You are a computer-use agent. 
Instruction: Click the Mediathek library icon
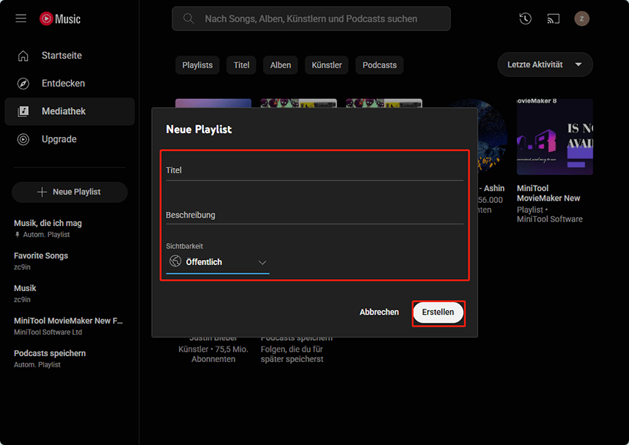tap(23, 111)
